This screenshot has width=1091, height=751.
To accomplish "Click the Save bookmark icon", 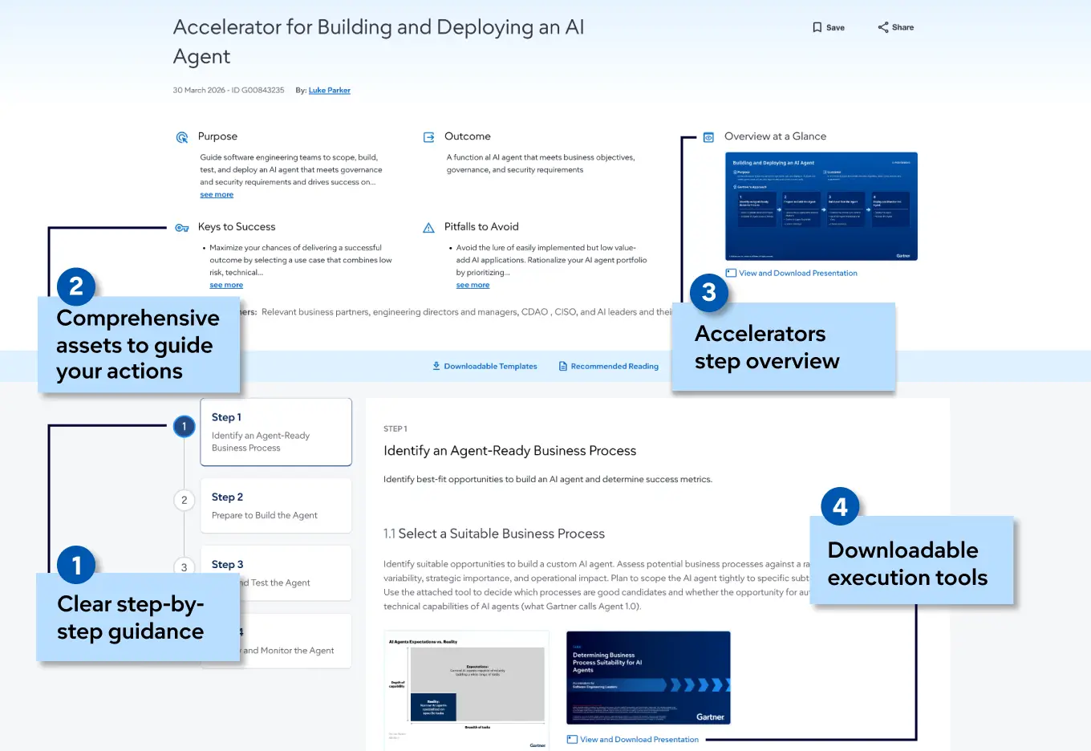I will (x=817, y=27).
